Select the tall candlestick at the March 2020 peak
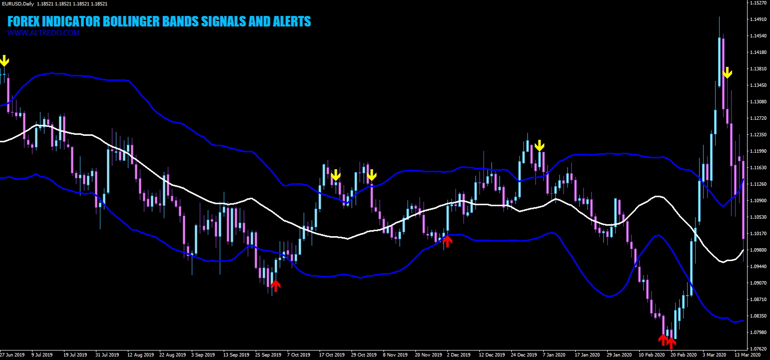 [720, 60]
